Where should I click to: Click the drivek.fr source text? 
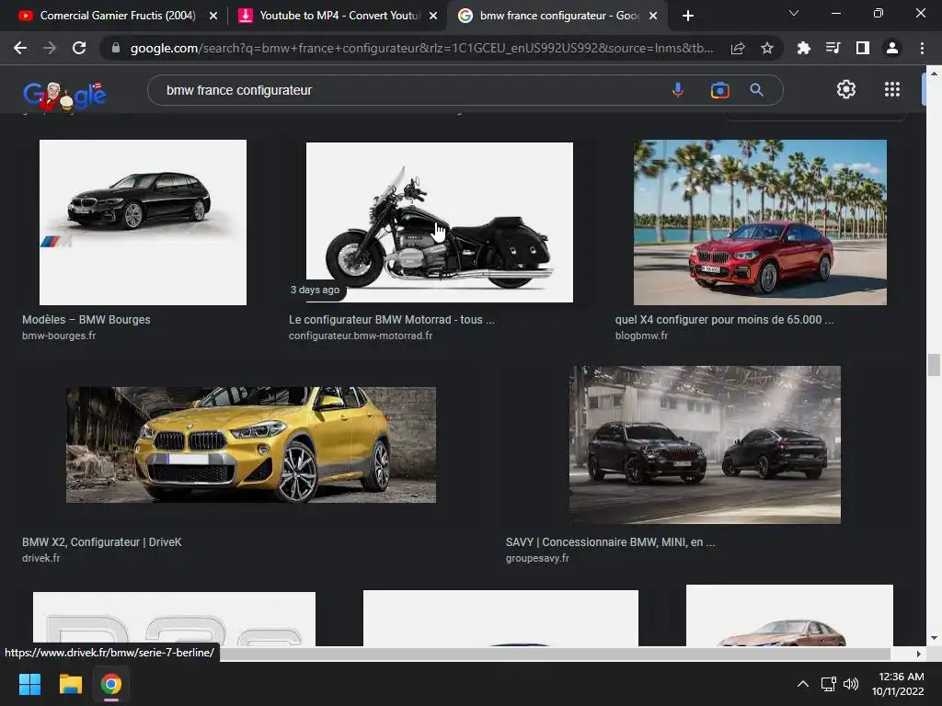(40, 558)
